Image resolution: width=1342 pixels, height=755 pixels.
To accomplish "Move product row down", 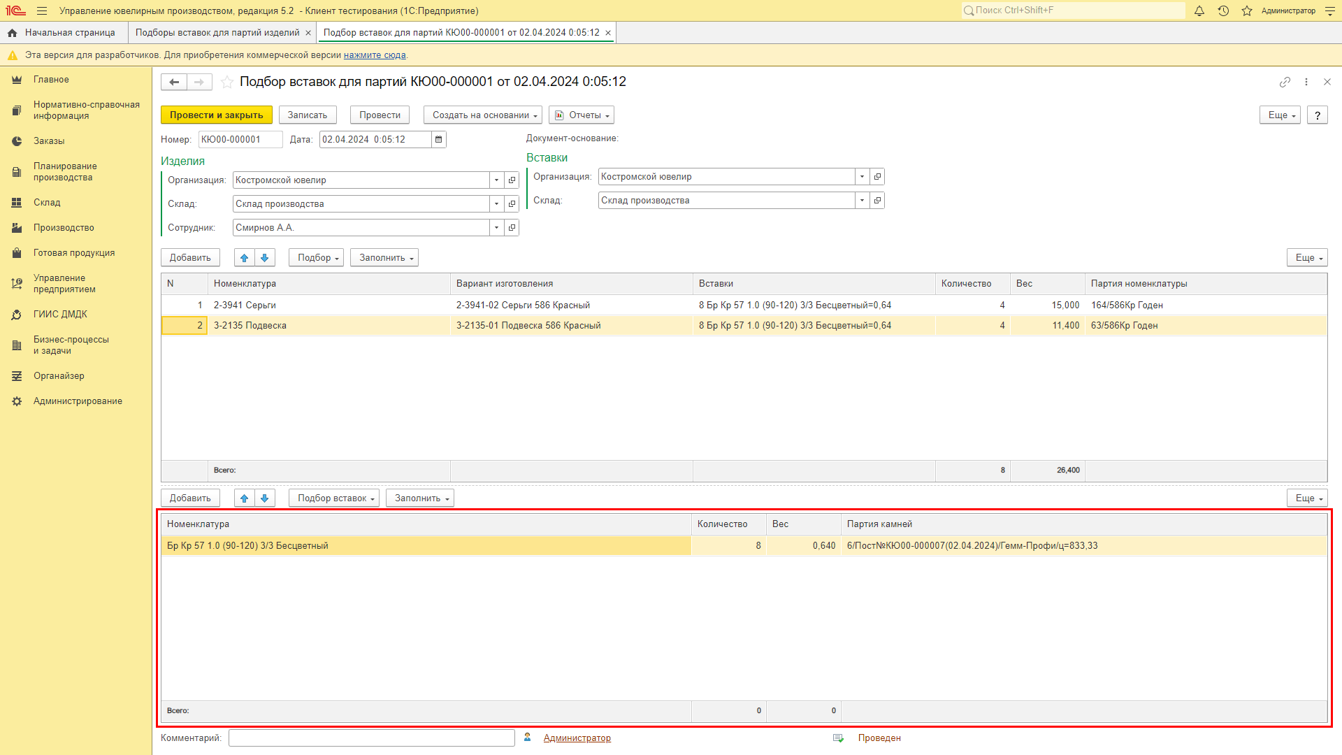I will click(265, 258).
